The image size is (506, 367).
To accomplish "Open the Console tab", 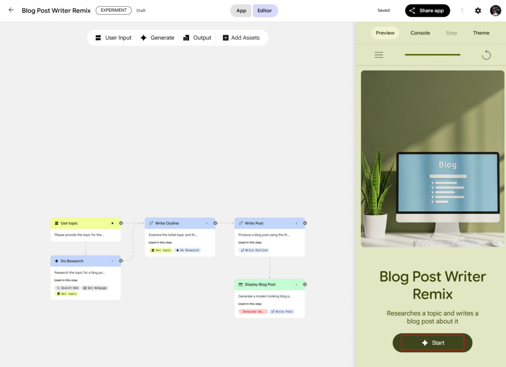I will [420, 33].
